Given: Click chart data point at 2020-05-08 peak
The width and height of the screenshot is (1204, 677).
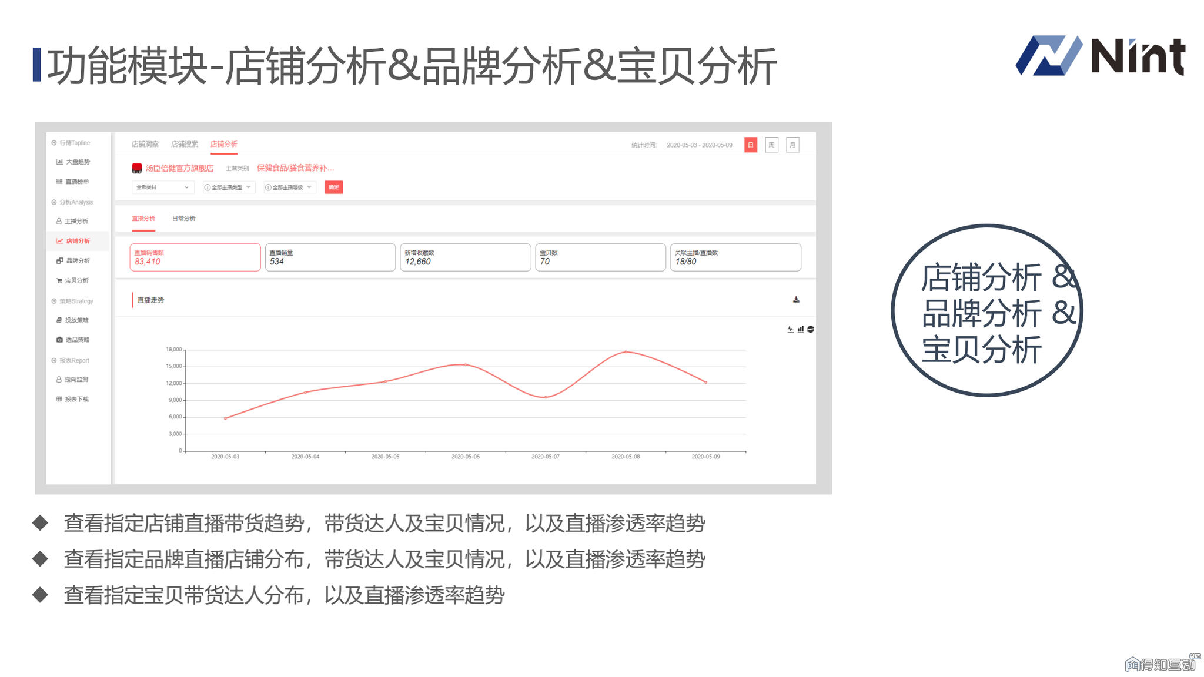Looking at the screenshot, I should point(626,352).
